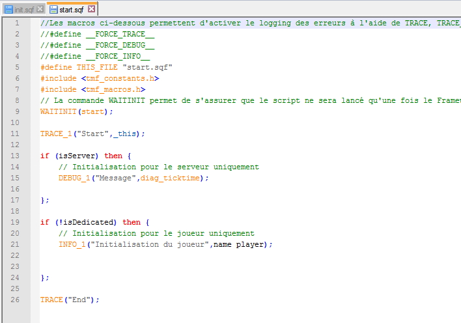Click line number 1 in the gutter
The image size is (461, 323).
click(x=16, y=23)
